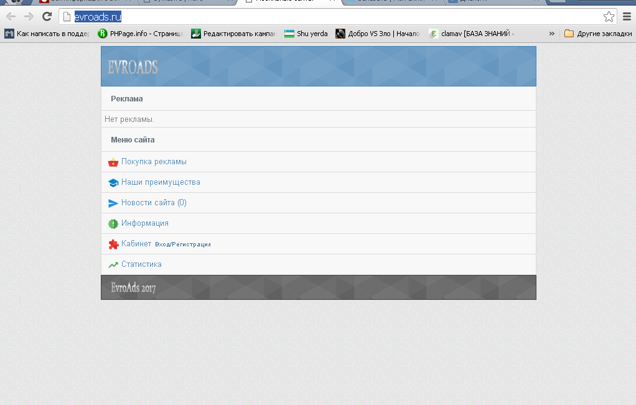Show hidden bookmarks via the double chevron
The height and width of the screenshot is (405, 636).
[x=551, y=34]
